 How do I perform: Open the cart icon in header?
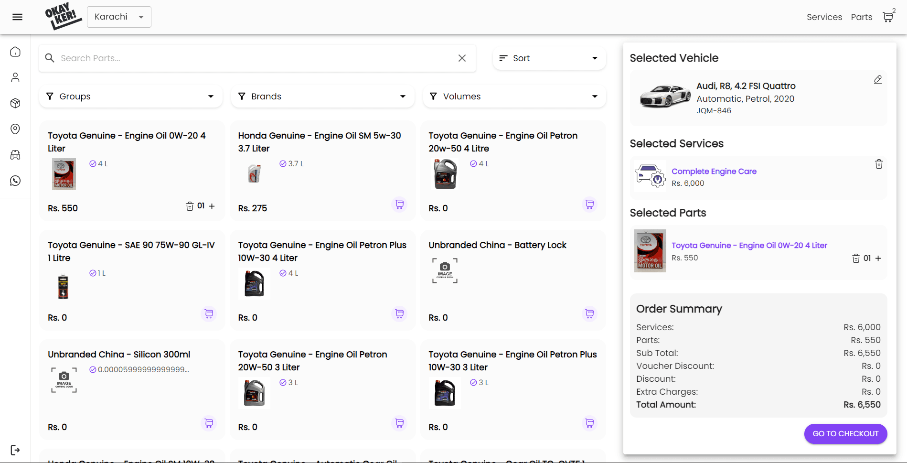[x=888, y=17]
